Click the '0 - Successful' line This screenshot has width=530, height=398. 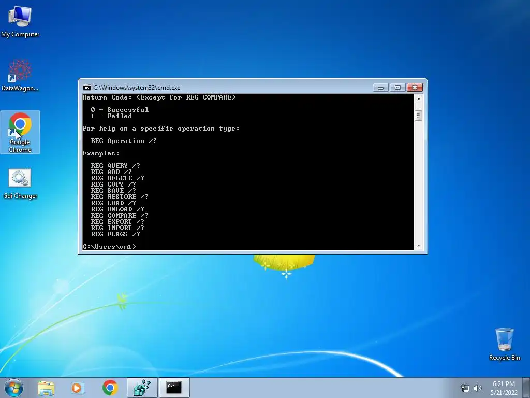tap(120, 110)
